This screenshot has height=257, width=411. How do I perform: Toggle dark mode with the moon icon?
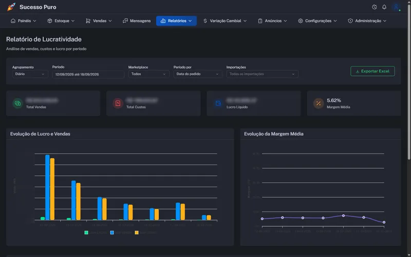tap(375, 7)
